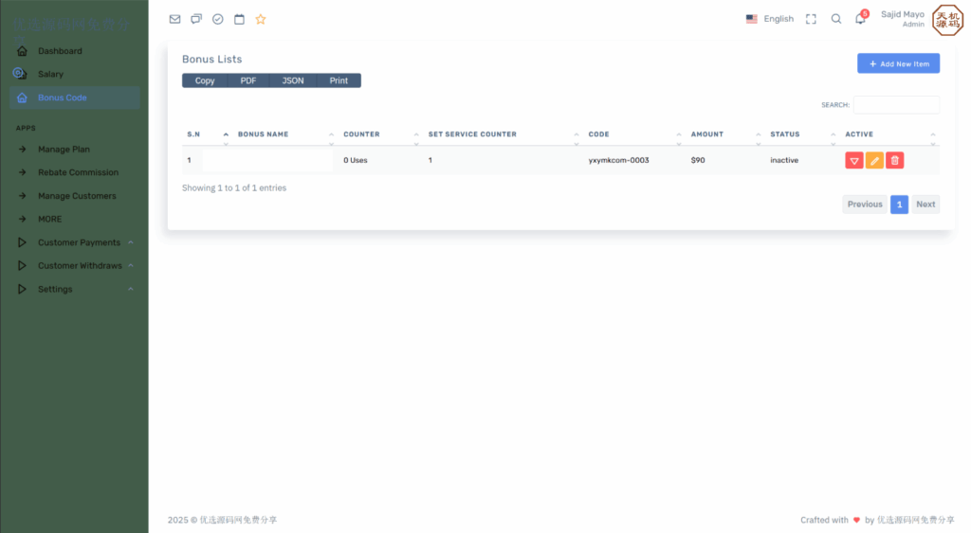
Task: Click the chat messages icon in header
Action: (x=196, y=19)
